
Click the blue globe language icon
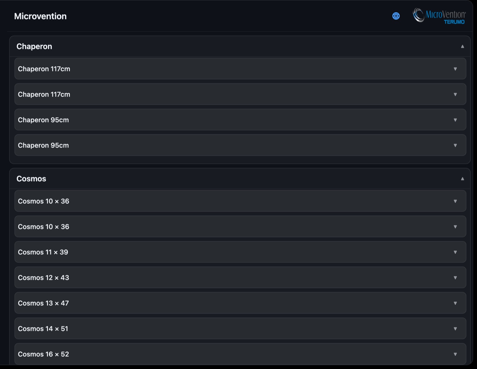click(396, 16)
